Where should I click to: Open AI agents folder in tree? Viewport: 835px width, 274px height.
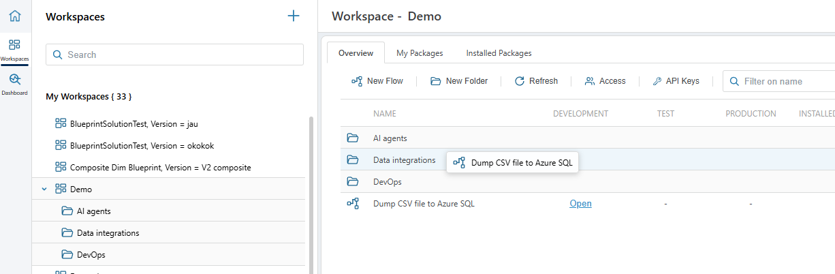coord(94,211)
